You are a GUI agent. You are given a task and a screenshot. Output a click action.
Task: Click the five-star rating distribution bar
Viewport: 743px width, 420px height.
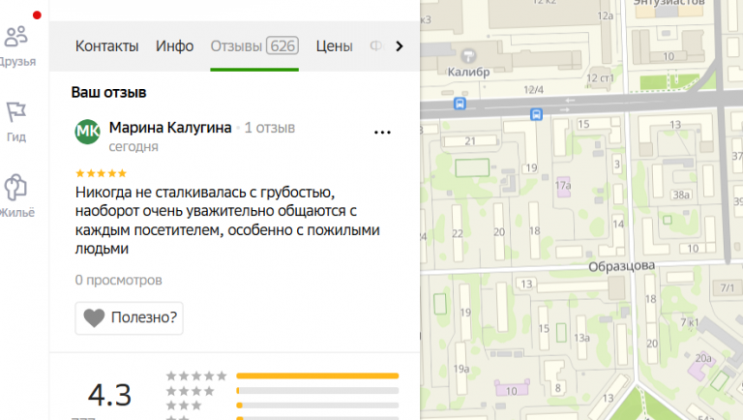(317, 375)
